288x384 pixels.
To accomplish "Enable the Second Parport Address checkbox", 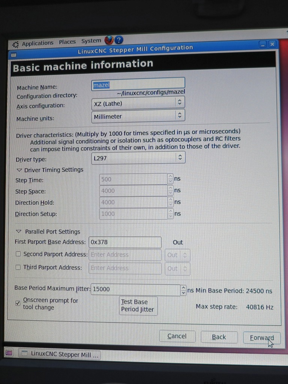I will coord(18,254).
